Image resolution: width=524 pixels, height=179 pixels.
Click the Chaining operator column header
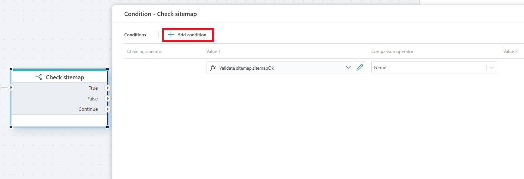click(145, 52)
